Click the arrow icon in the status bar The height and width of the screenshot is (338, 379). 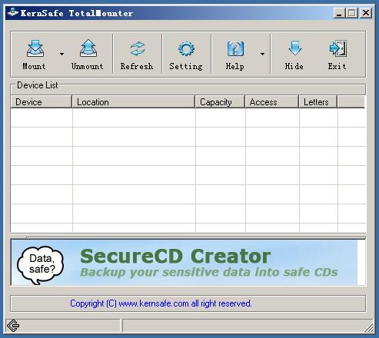[13, 326]
